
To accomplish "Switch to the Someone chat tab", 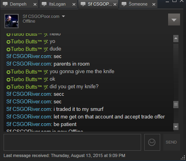I will point(138,4).
